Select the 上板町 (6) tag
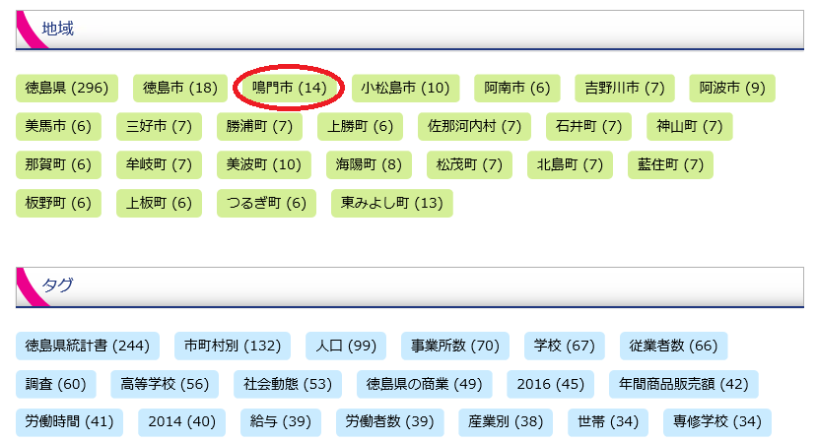This screenshot has height=442, width=817. click(159, 203)
